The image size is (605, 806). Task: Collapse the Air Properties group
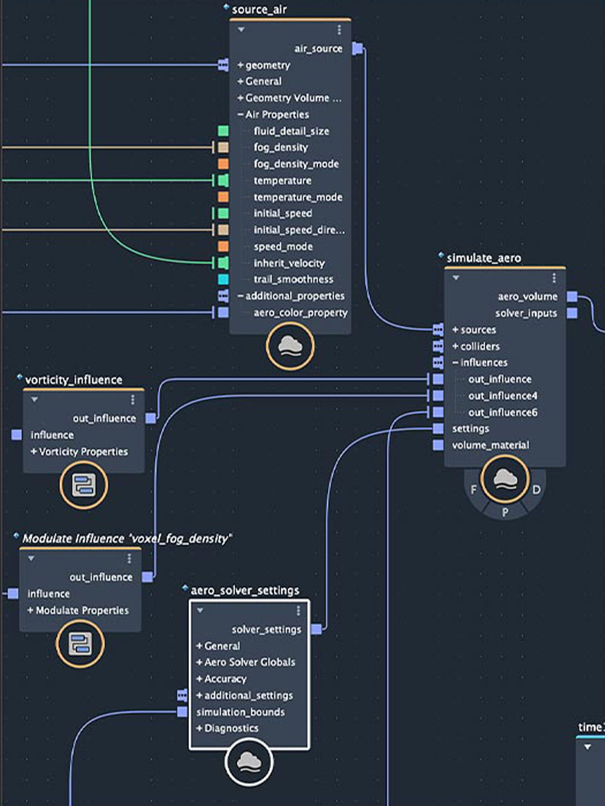click(240, 114)
